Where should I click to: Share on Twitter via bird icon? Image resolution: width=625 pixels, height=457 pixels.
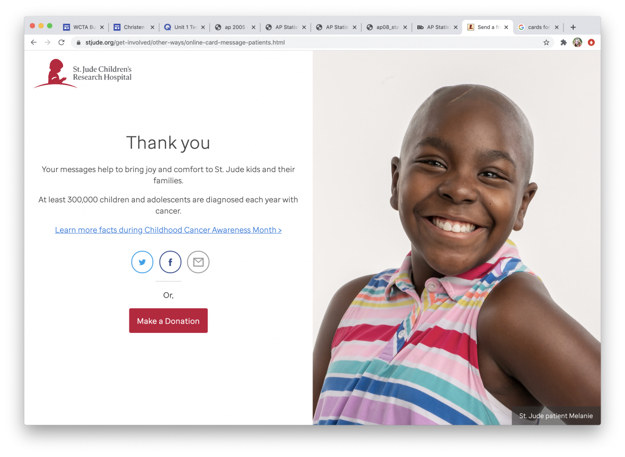[x=142, y=262]
